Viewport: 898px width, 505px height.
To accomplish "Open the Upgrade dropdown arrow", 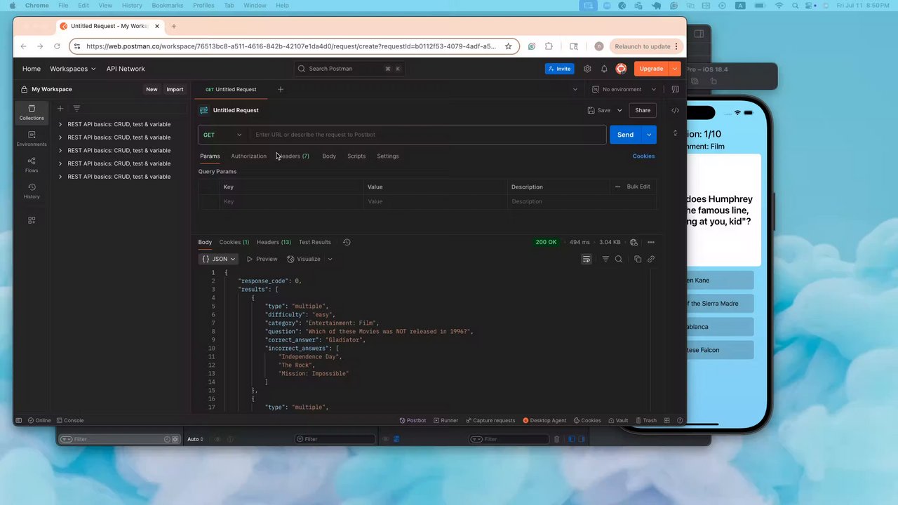I will click(674, 69).
